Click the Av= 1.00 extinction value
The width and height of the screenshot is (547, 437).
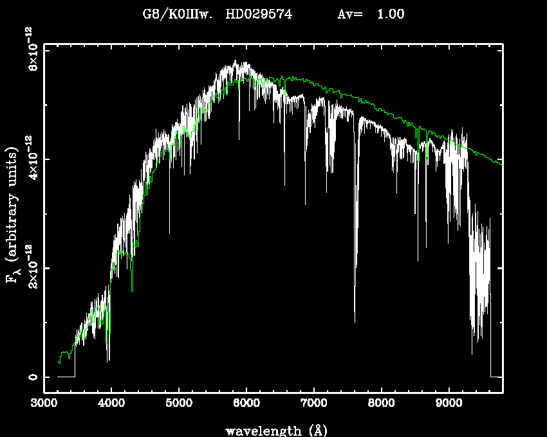(371, 14)
